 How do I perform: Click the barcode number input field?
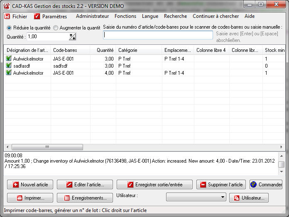[x=158, y=35]
